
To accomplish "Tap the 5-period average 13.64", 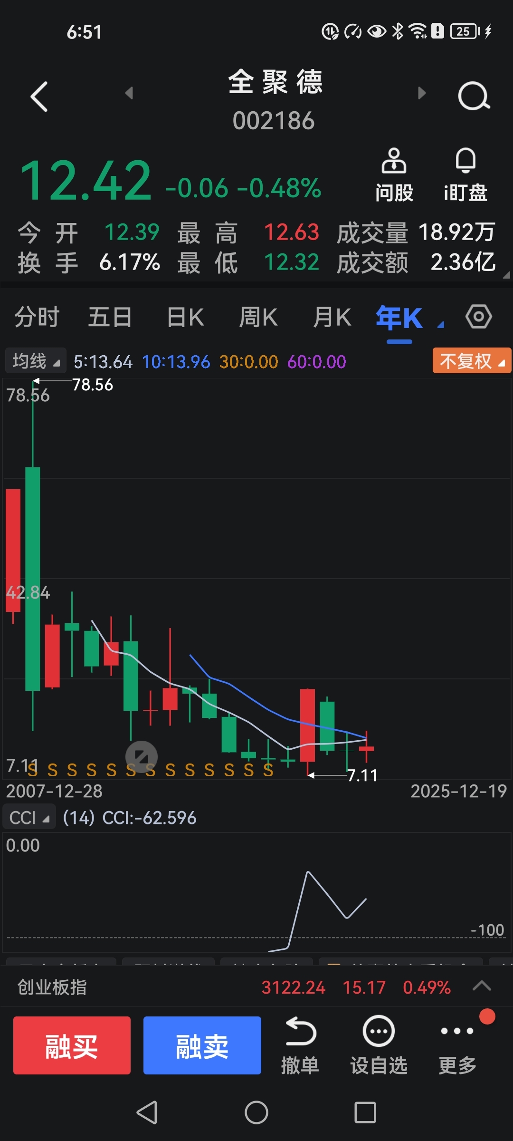I will (x=103, y=362).
